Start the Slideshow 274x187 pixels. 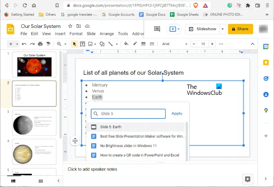tap(203, 29)
